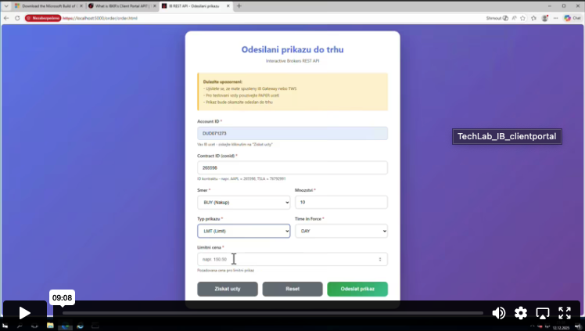The image size is (585, 331).
Task: Open File Explorer in taskbar
Action: [50, 326]
